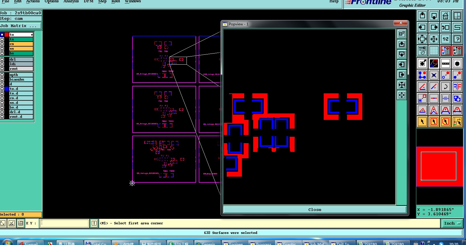Toggle the checkbox for layer drl
Screen dimensions: 466x245
pyautogui.click(x=2, y=59)
